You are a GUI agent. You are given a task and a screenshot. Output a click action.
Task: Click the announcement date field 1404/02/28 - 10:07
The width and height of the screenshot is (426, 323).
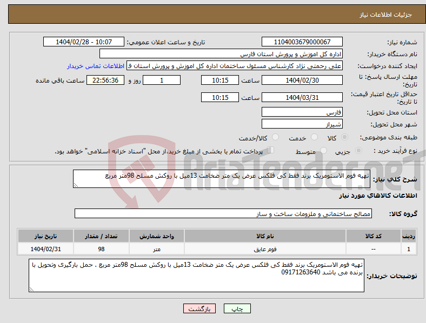84,42
